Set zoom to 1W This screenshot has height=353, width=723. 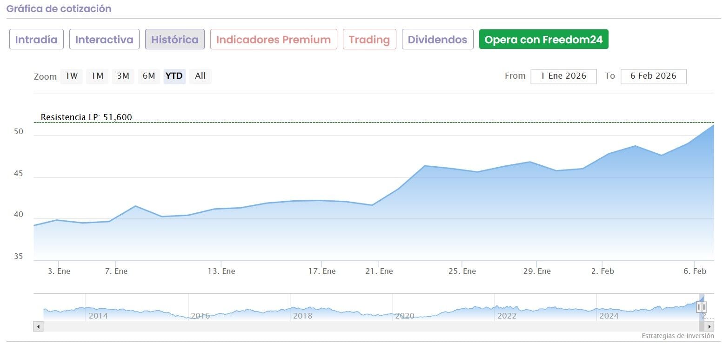(x=72, y=76)
